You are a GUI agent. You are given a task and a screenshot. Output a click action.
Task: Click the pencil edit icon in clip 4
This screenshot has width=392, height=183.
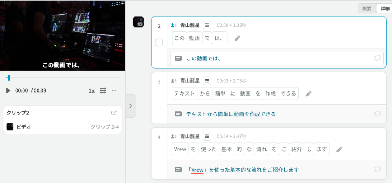(339, 149)
